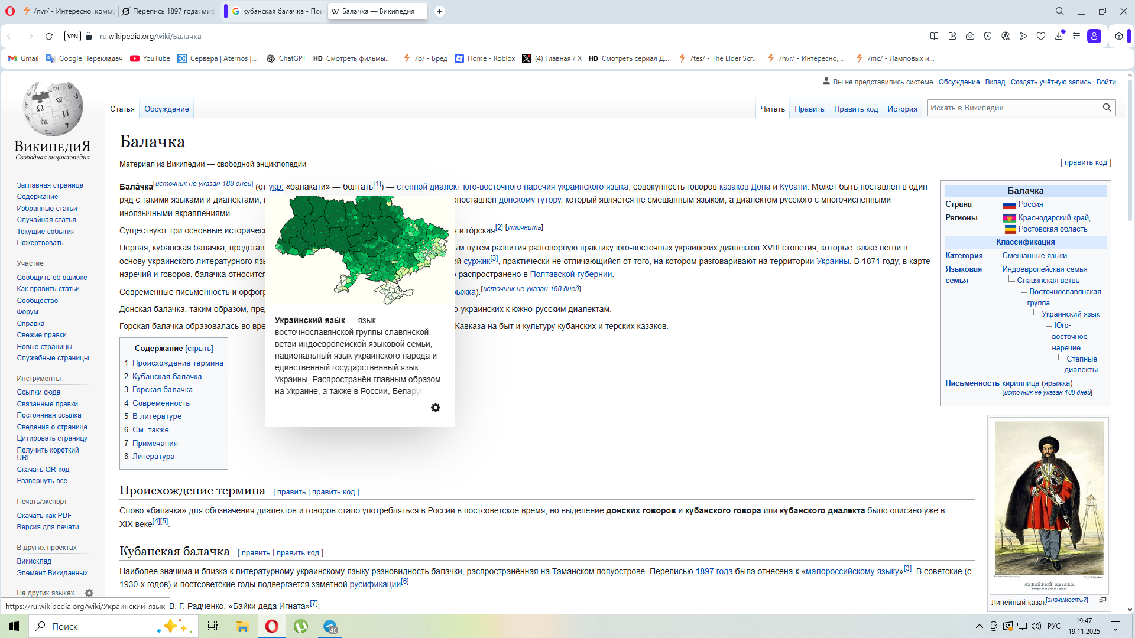Open Opera easy setup sliders menu

(1076, 36)
